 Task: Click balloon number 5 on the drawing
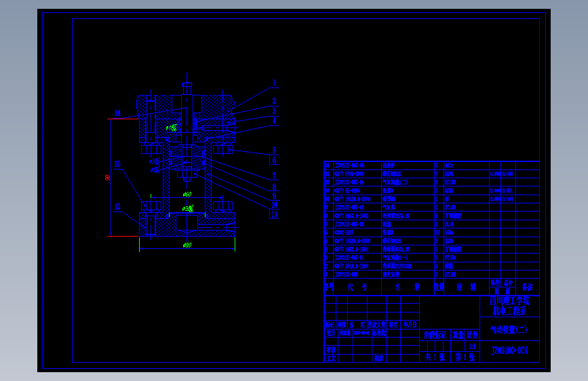coord(274,151)
